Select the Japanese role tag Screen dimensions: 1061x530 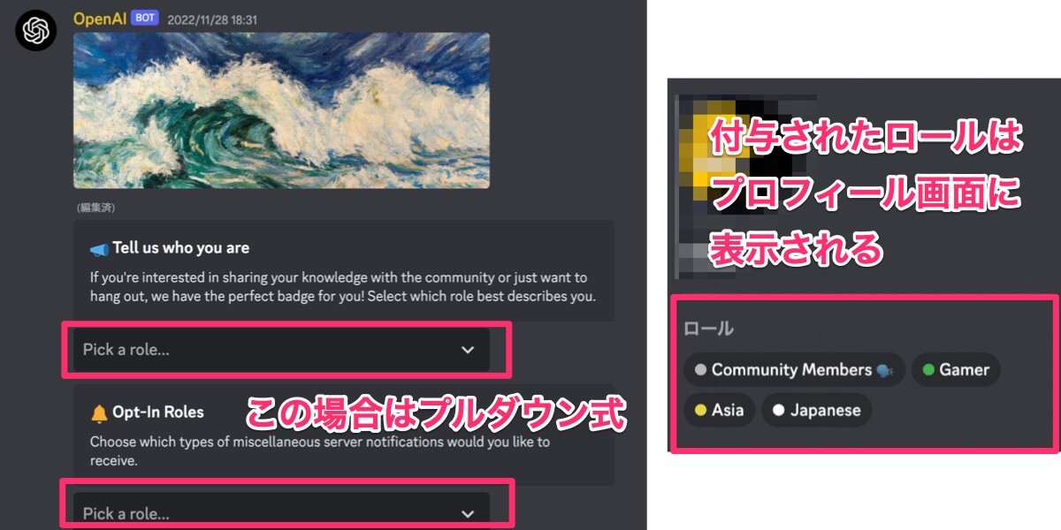tap(817, 411)
